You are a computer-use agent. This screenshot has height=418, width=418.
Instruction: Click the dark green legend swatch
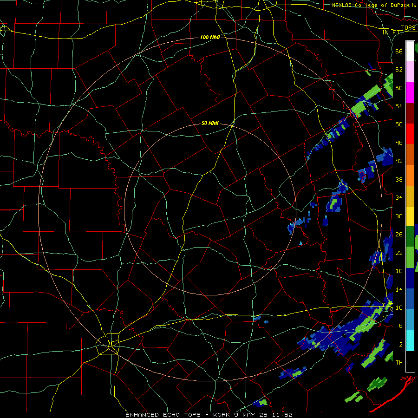(x=410, y=236)
